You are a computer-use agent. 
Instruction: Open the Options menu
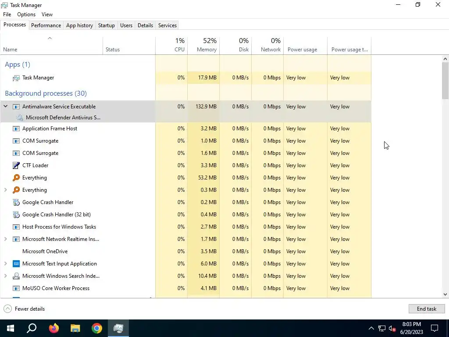(x=26, y=14)
